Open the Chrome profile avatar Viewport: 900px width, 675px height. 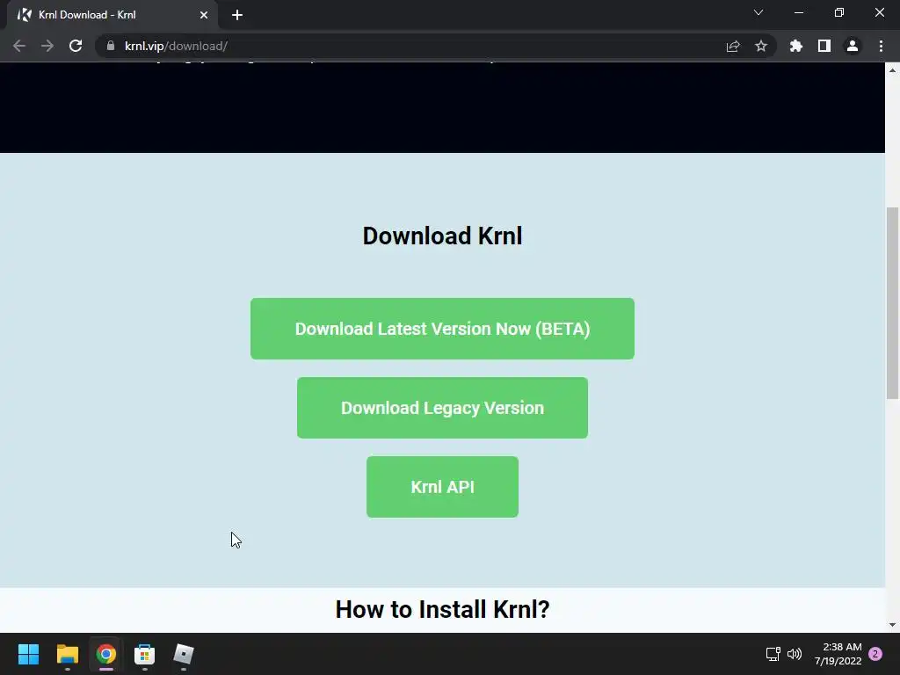853,46
